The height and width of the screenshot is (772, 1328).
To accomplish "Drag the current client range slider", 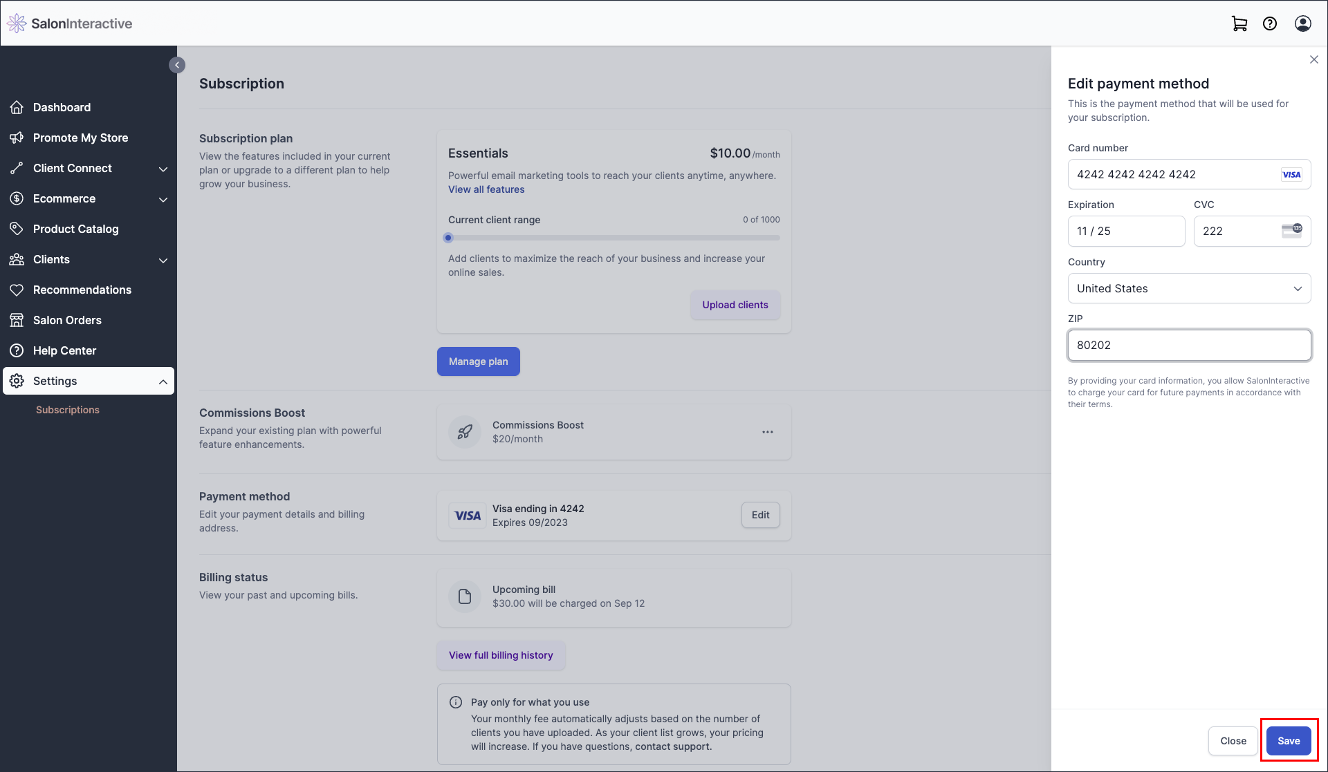I will (x=449, y=238).
